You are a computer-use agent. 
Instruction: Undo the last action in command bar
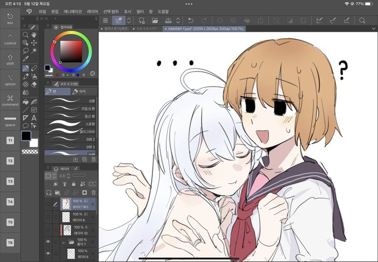pos(191,21)
